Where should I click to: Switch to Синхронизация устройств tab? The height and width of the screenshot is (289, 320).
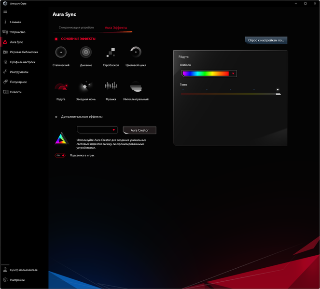pyautogui.click(x=76, y=28)
